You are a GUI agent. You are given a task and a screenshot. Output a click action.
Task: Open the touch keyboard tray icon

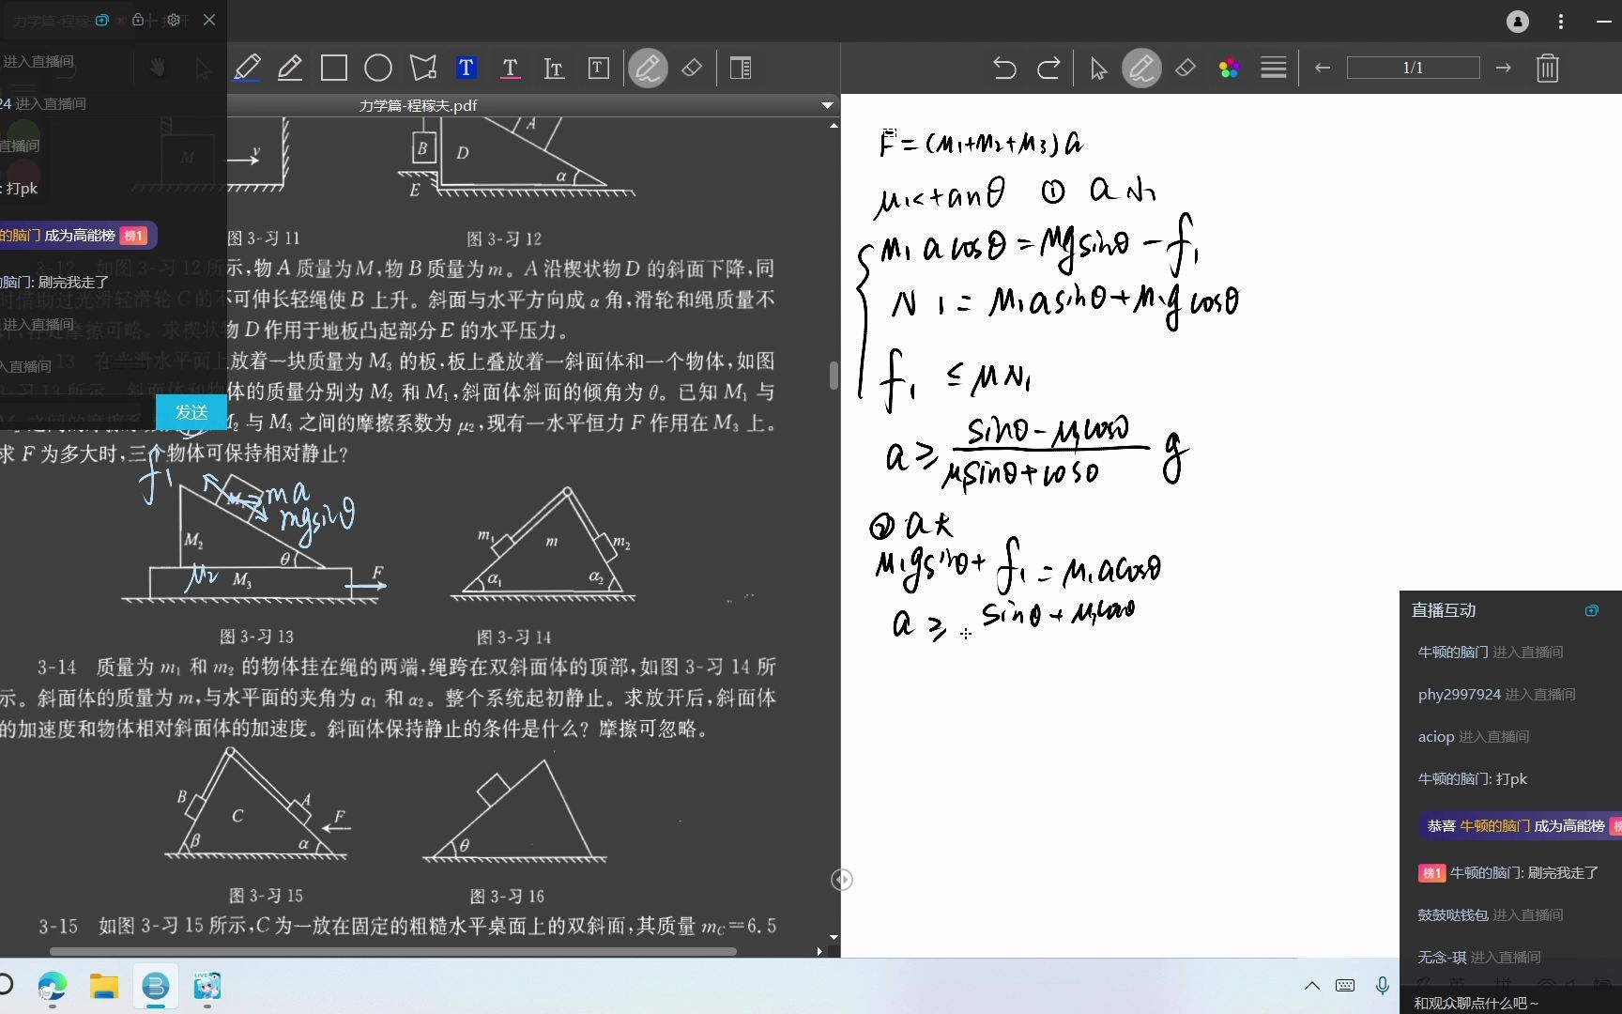pos(1345,986)
